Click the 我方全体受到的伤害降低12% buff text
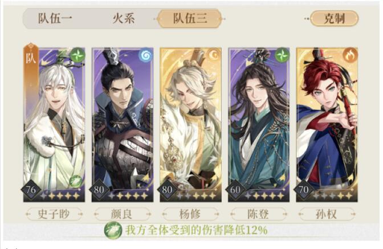The image size is (383, 249). pyautogui.click(x=197, y=230)
